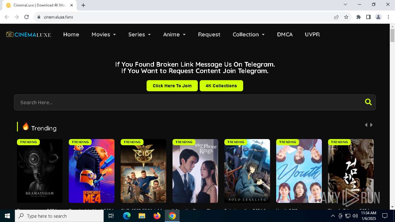
Task: Open the Request page
Action: 209,35
